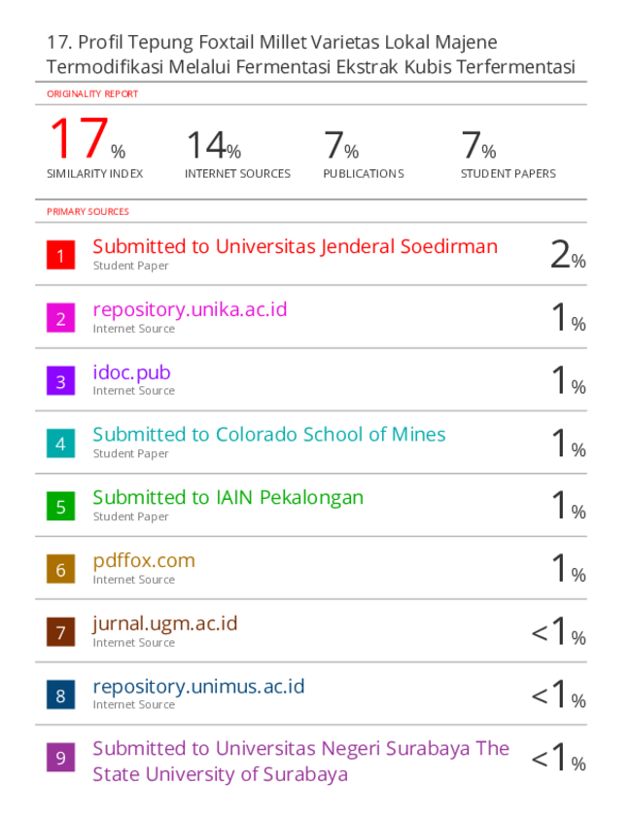Click the 17% similarity index figure
The image size is (632, 818).
pyautogui.click(x=88, y=138)
